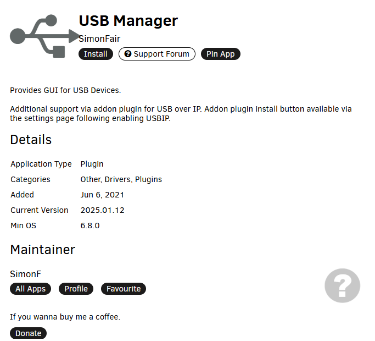Click the Min OS label
Viewport: 375px width, 341px height.
(x=23, y=226)
